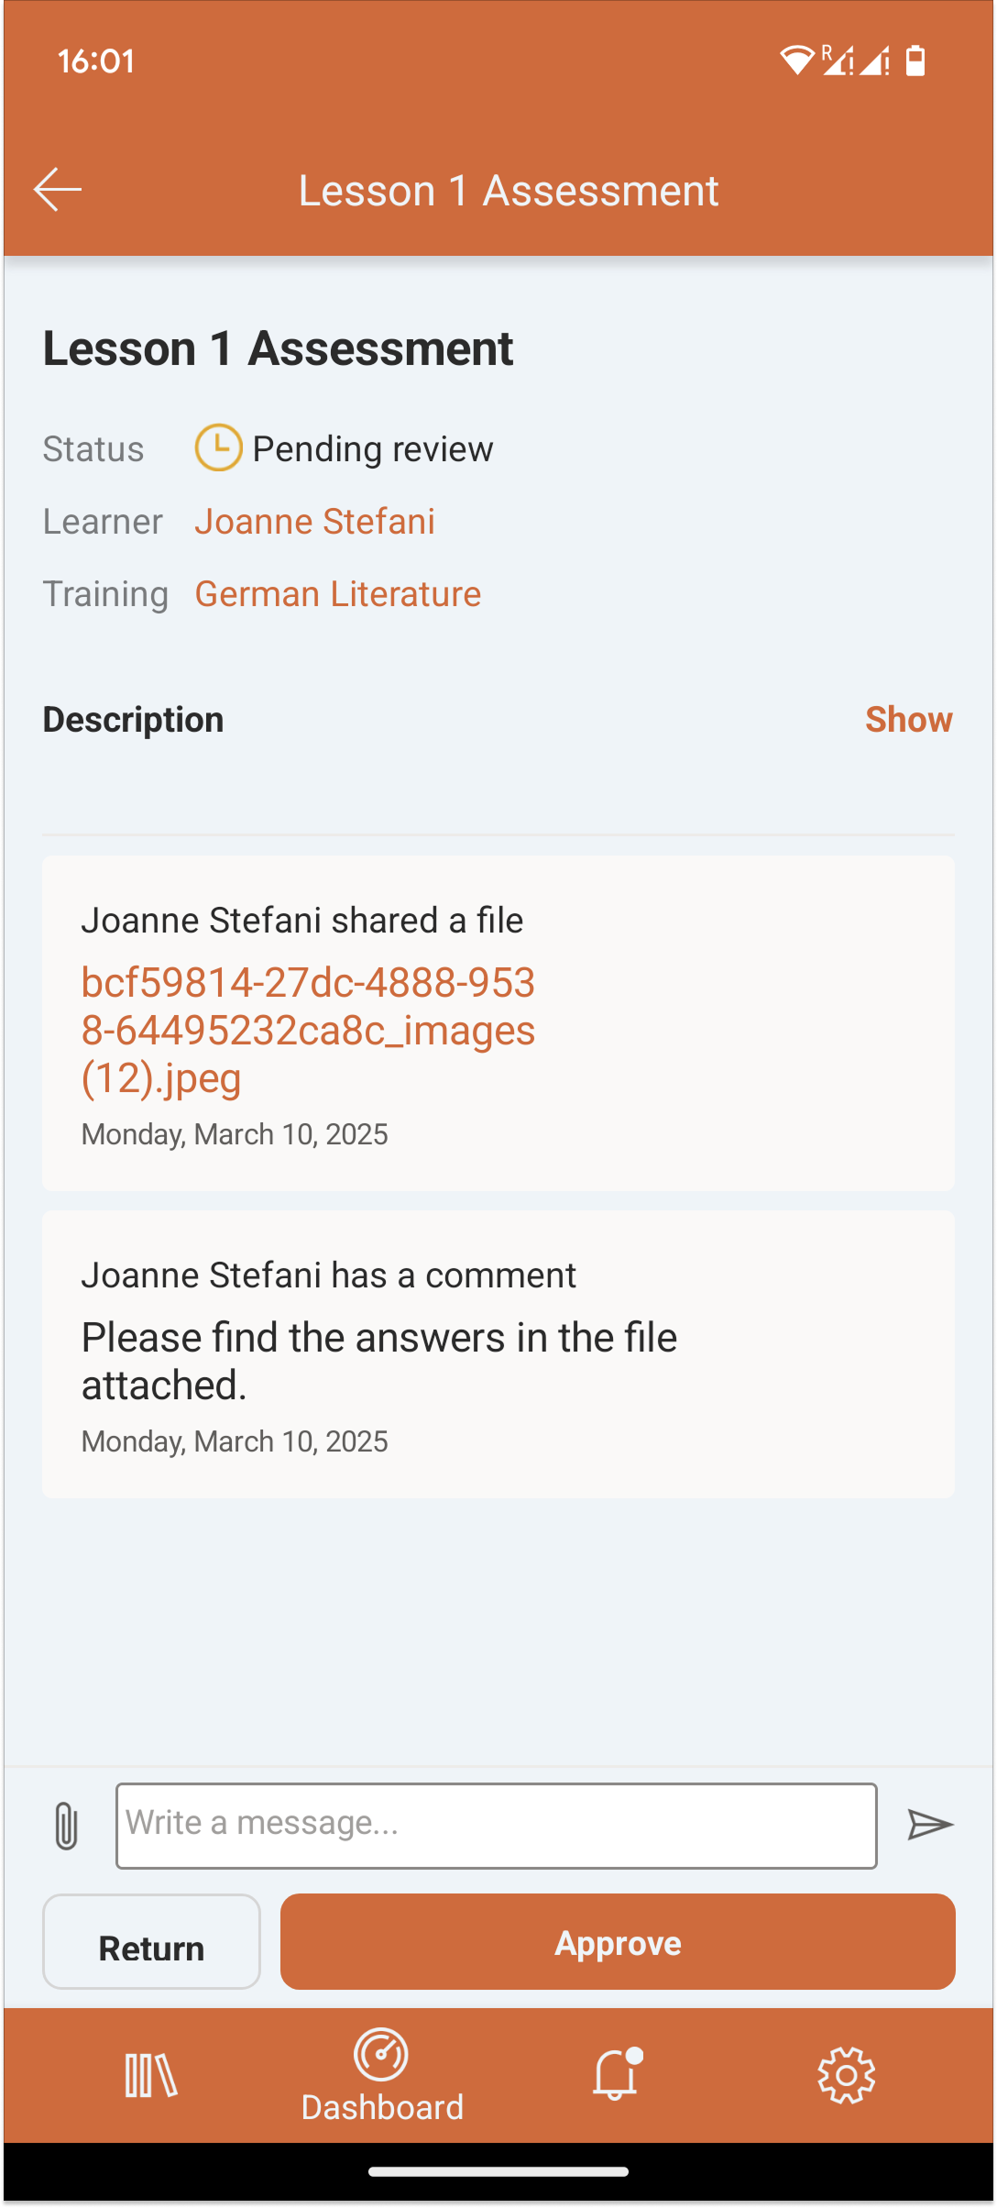Tap the battery icon in status bar

(915, 61)
